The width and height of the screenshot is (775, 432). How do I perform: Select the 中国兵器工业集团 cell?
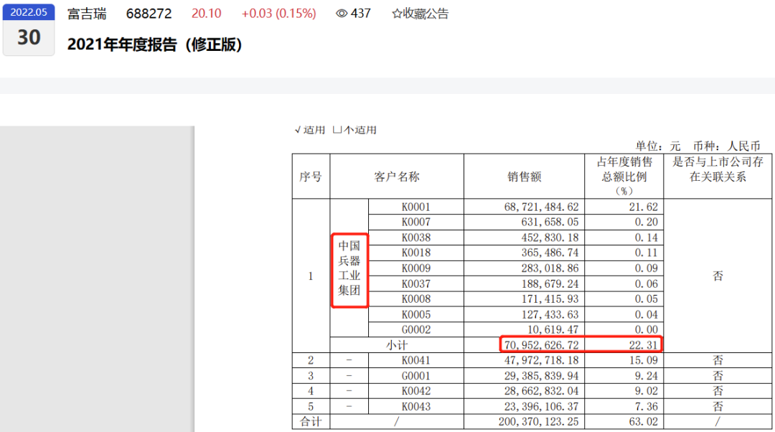coord(349,268)
